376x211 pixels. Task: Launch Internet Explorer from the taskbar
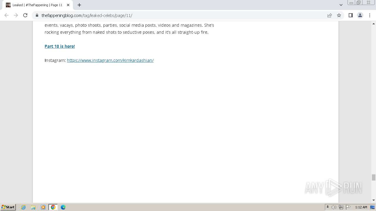click(23, 207)
